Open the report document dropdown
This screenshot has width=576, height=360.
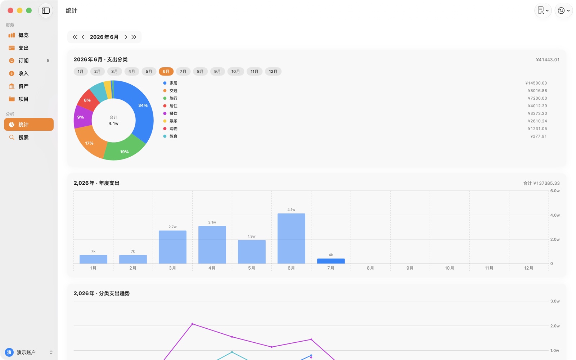pos(543,11)
